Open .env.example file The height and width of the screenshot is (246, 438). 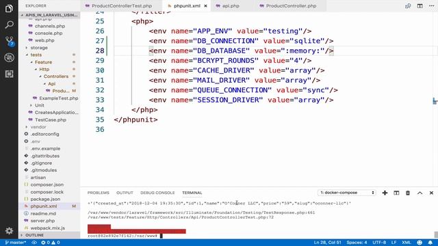point(45,149)
